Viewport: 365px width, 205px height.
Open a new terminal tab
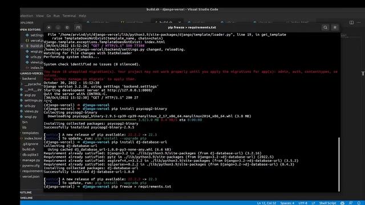(78, 27)
